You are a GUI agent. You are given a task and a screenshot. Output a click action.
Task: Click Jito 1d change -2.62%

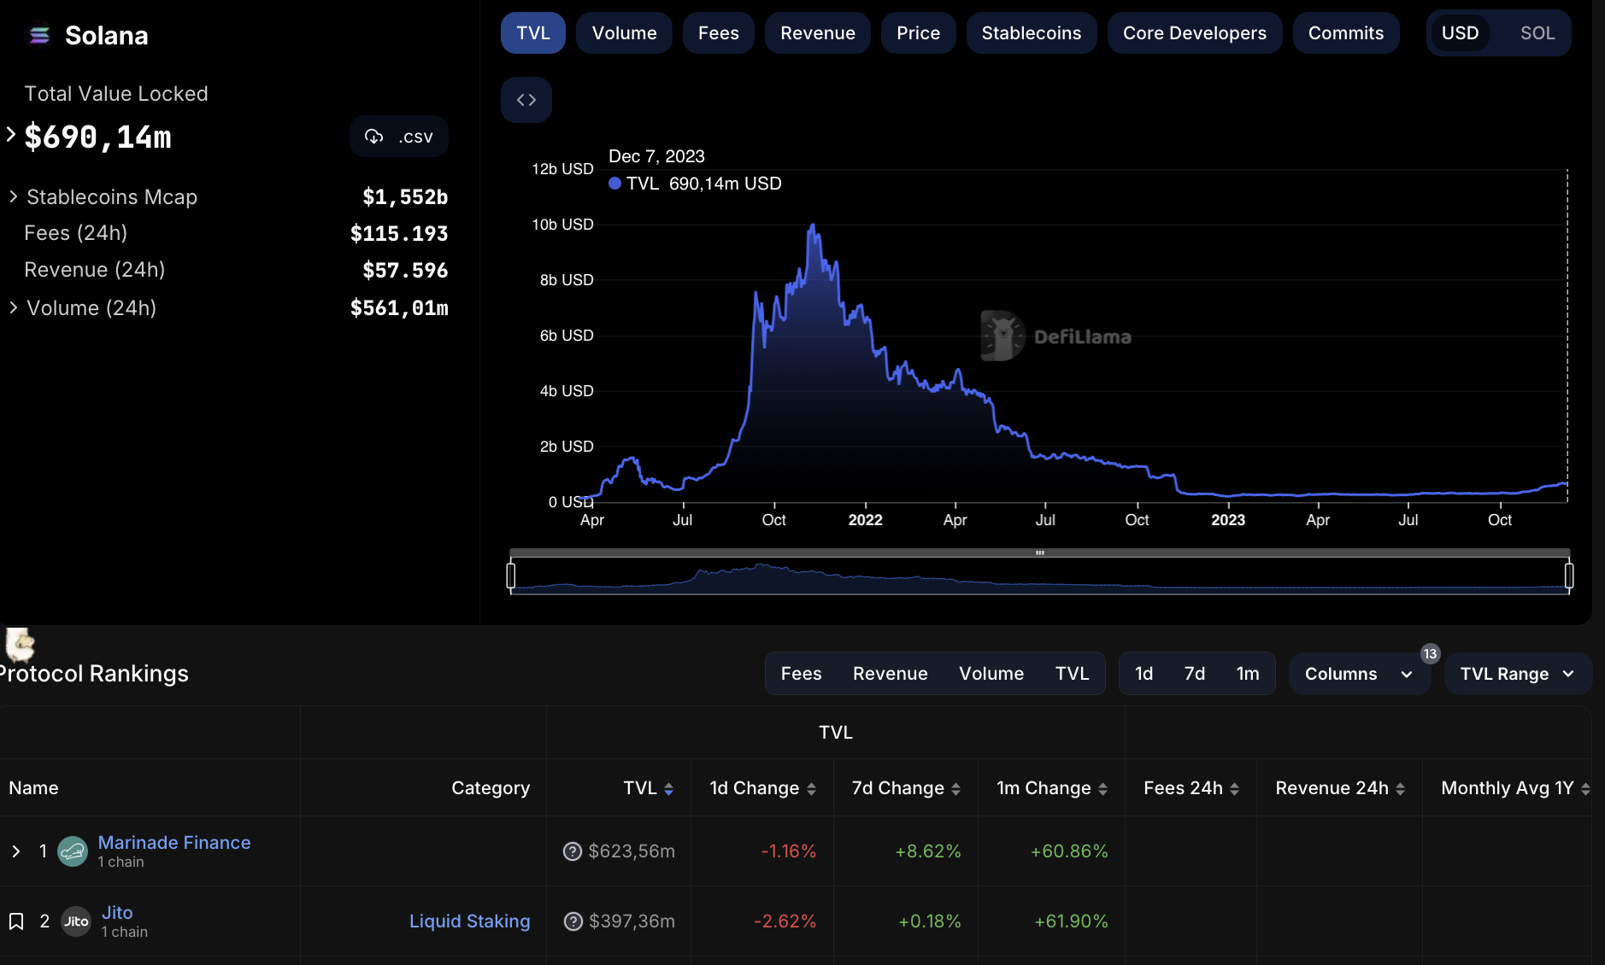pos(785,921)
